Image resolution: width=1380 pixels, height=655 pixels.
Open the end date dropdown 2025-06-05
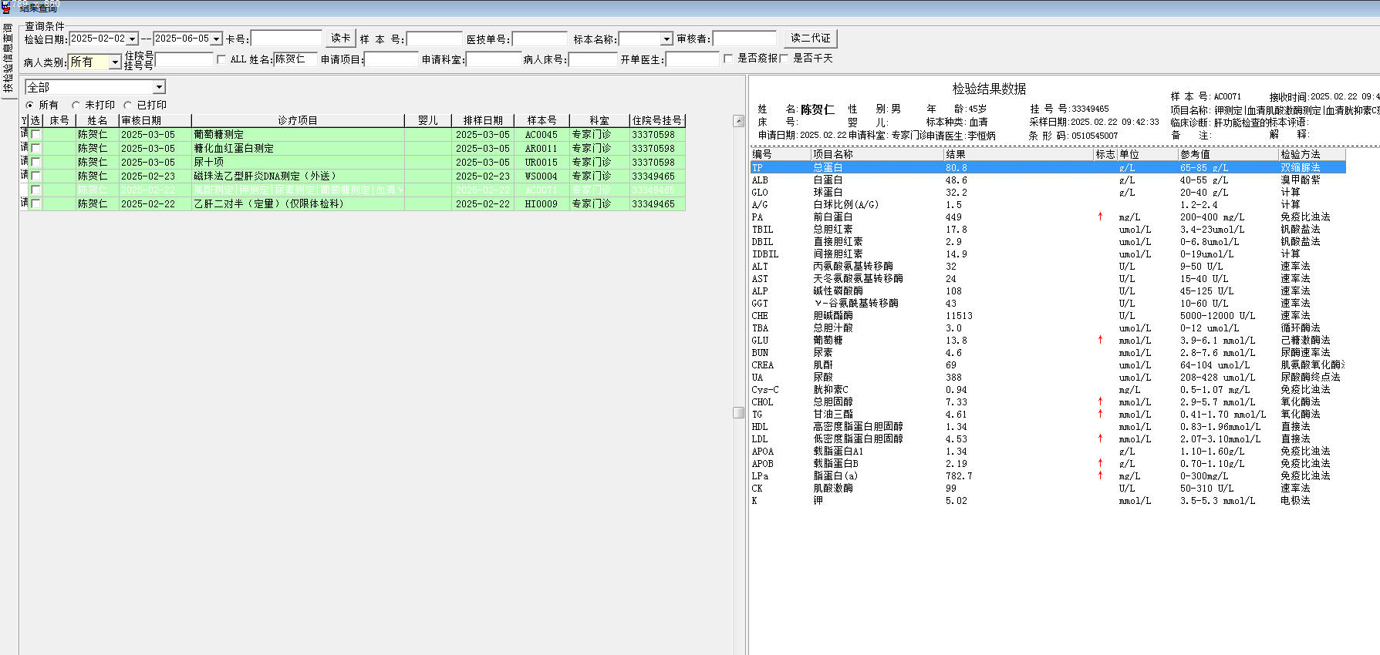[217, 39]
